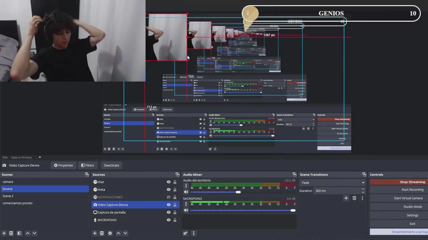The width and height of the screenshot is (428, 240).
Task: Add a new scene with plus icon
Action: [x=4, y=233]
